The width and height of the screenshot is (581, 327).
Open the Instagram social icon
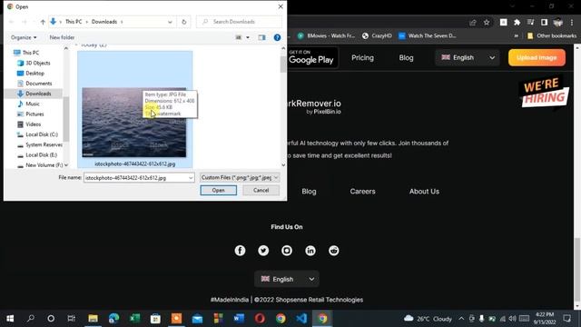pos(287,251)
